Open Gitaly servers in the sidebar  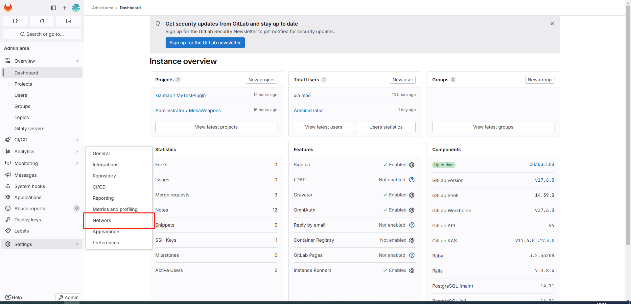point(42,129)
